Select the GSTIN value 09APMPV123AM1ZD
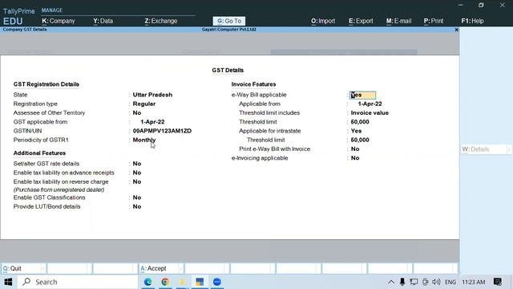 162,131
